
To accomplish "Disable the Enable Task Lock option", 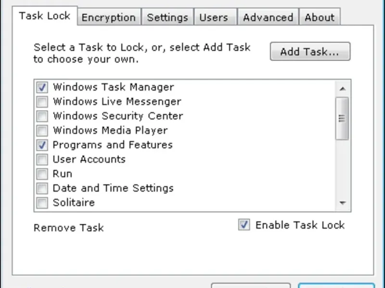I will coord(244,225).
